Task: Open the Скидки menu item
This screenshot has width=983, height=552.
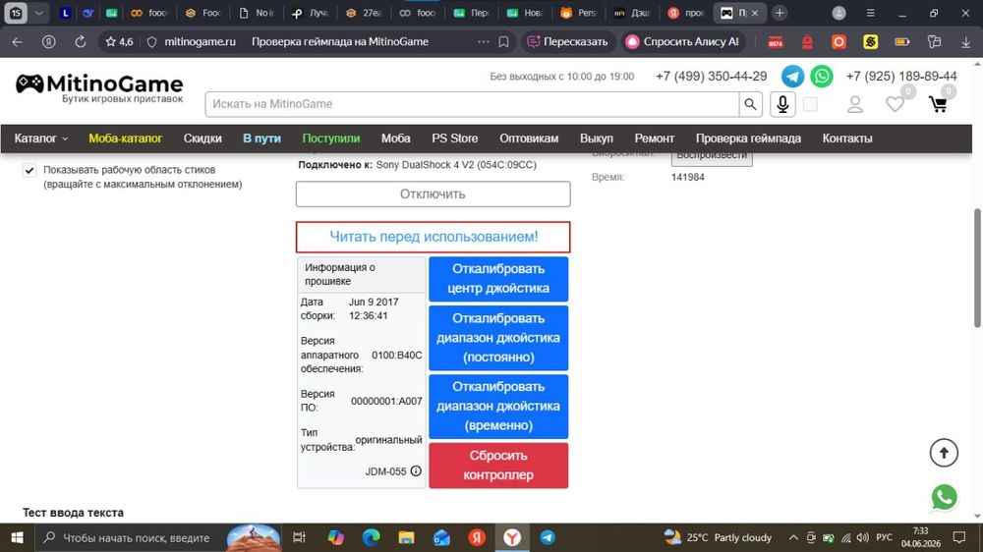Action: [x=202, y=138]
